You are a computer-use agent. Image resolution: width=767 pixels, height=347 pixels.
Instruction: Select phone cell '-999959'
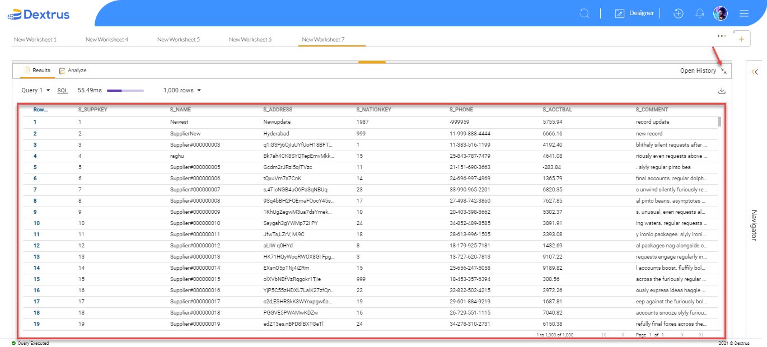tap(459, 121)
